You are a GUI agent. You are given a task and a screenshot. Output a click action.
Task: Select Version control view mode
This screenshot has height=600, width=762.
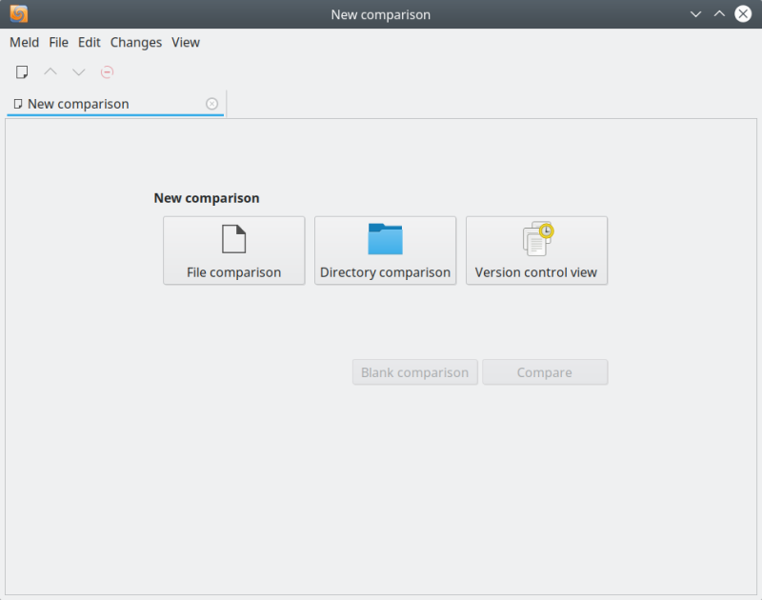[x=536, y=250]
